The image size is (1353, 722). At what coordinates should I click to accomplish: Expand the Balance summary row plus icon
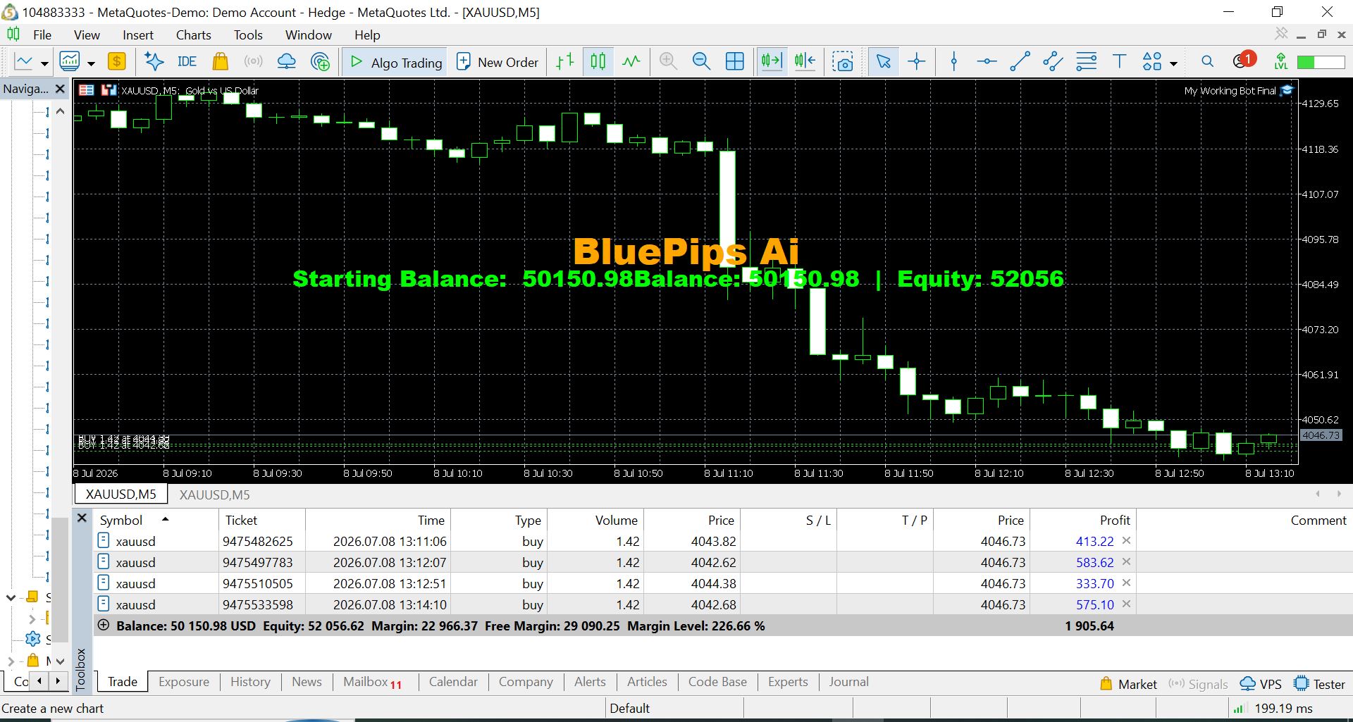click(x=104, y=625)
